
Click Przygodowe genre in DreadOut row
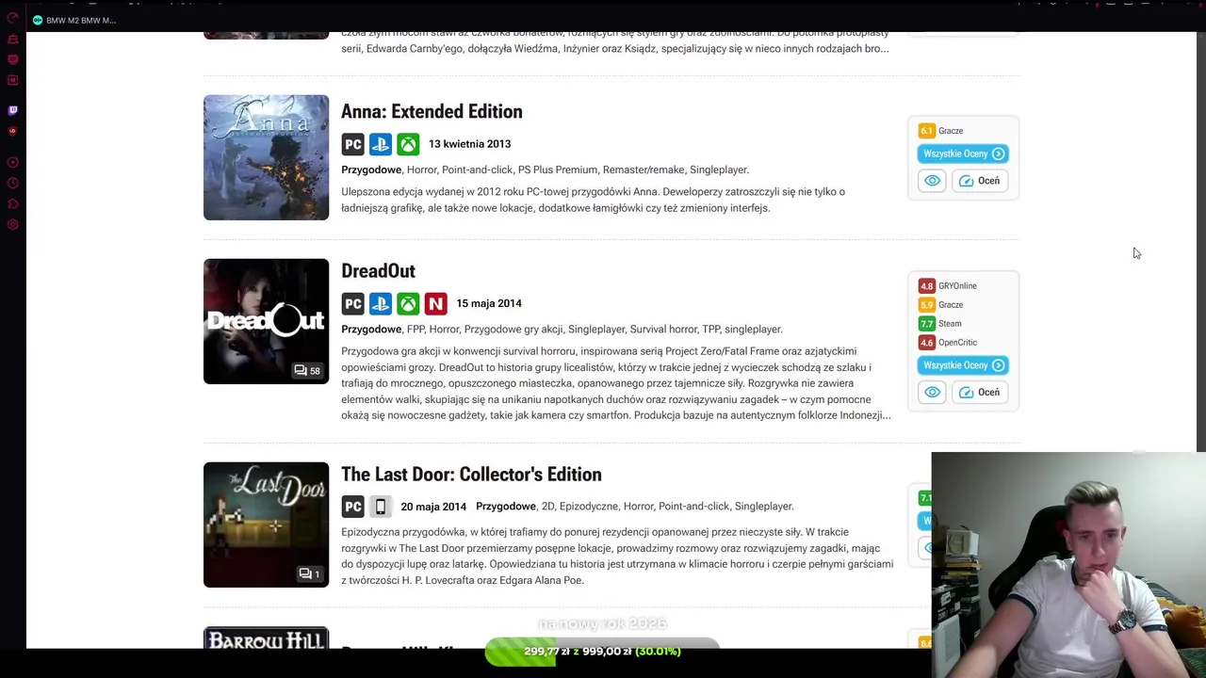tap(370, 330)
